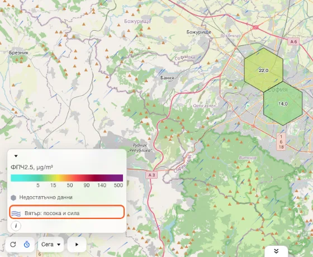Select the hexagon showing 14,0
313x257 pixels.
tap(283, 103)
